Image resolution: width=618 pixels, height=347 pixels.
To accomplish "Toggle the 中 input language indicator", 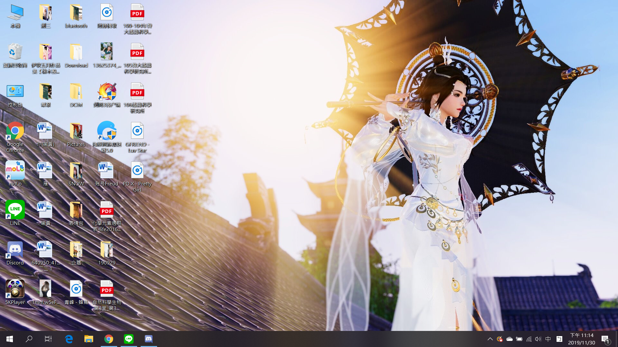I will coord(548,339).
